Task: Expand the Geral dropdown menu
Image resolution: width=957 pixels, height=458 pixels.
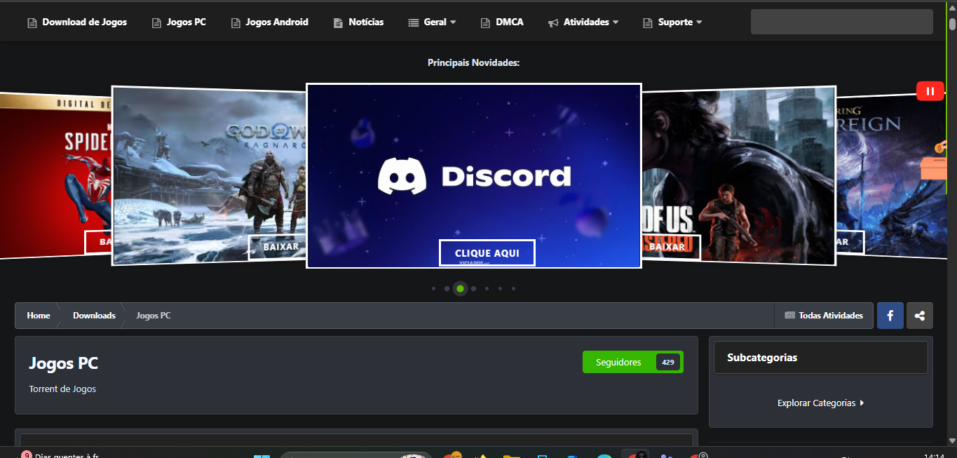Action: tap(437, 22)
